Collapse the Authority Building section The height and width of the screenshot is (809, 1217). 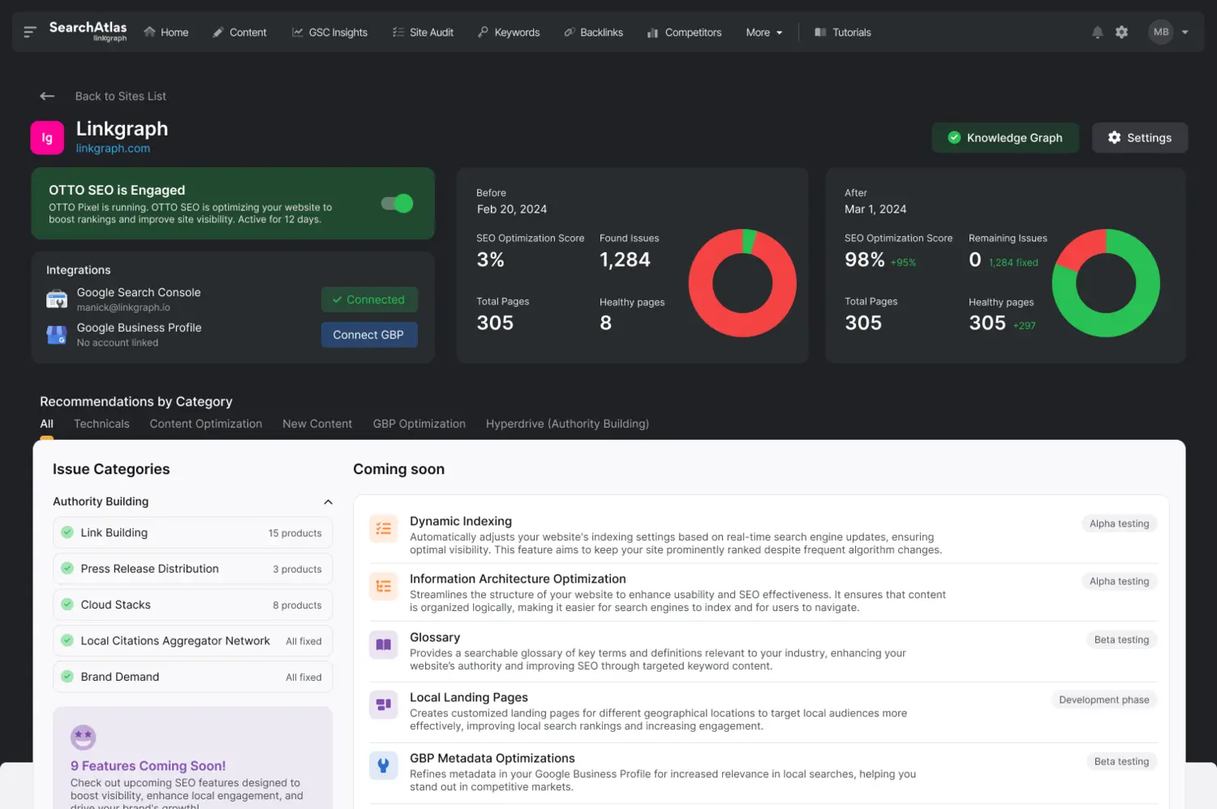[x=328, y=502]
